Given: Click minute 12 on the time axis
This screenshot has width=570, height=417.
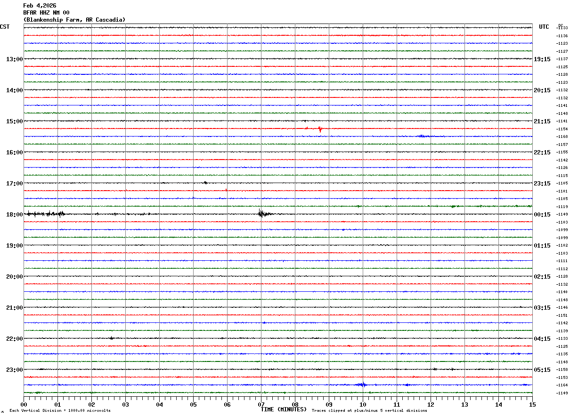Looking at the screenshot, I should [x=431, y=404].
